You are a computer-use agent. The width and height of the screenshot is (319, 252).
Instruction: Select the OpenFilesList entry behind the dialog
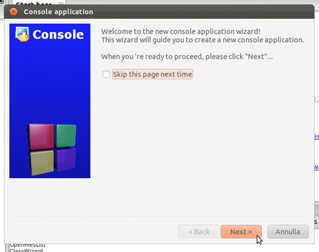[28, 245]
